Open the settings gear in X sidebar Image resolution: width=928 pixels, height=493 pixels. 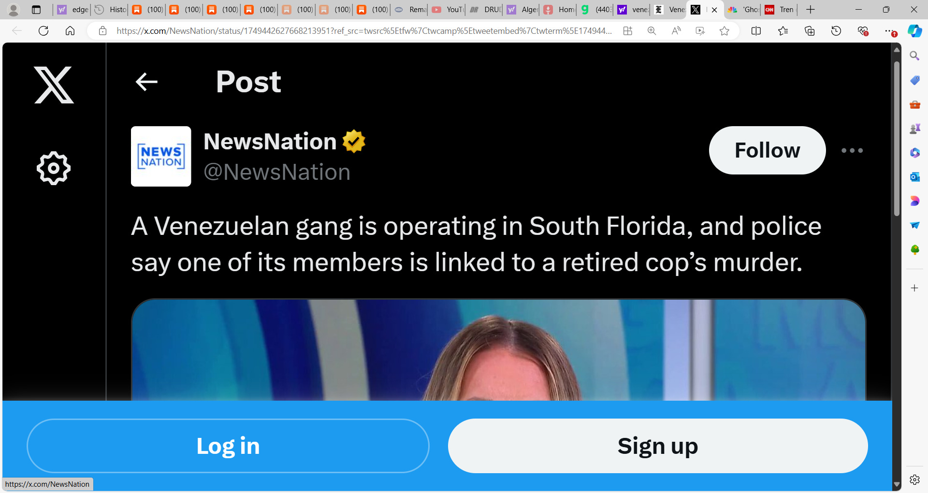point(54,168)
